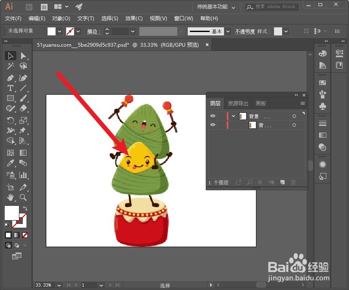Select the Scale tool

pos(23,120)
